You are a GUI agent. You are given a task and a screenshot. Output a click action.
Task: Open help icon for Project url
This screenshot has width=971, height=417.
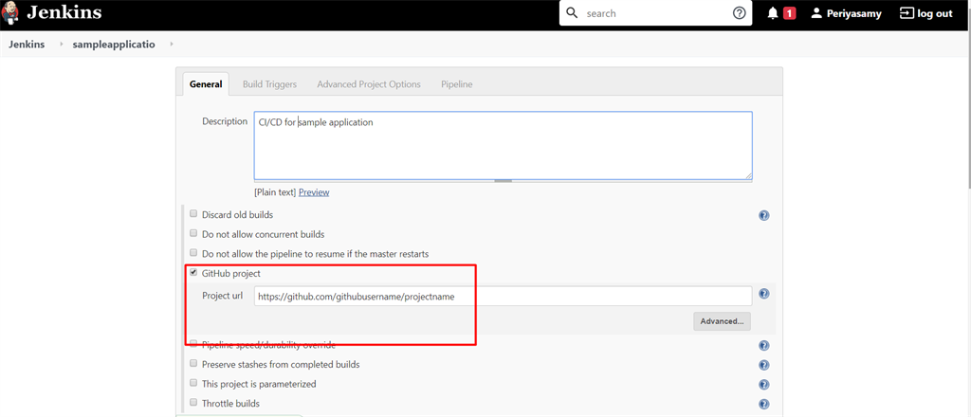click(x=763, y=294)
